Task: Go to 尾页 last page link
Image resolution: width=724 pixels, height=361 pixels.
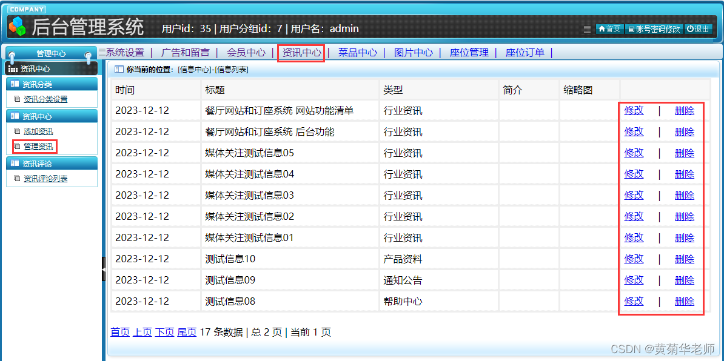Action: pos(187,332)
